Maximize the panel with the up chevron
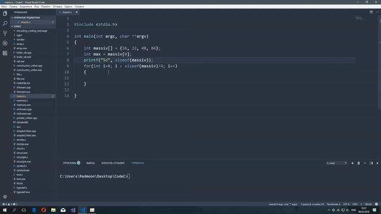The image size is (381, 214). 365,163
